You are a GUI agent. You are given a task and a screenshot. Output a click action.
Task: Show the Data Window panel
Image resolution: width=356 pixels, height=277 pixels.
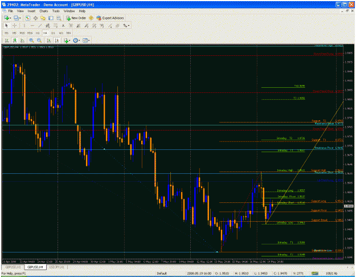[35, 18]
